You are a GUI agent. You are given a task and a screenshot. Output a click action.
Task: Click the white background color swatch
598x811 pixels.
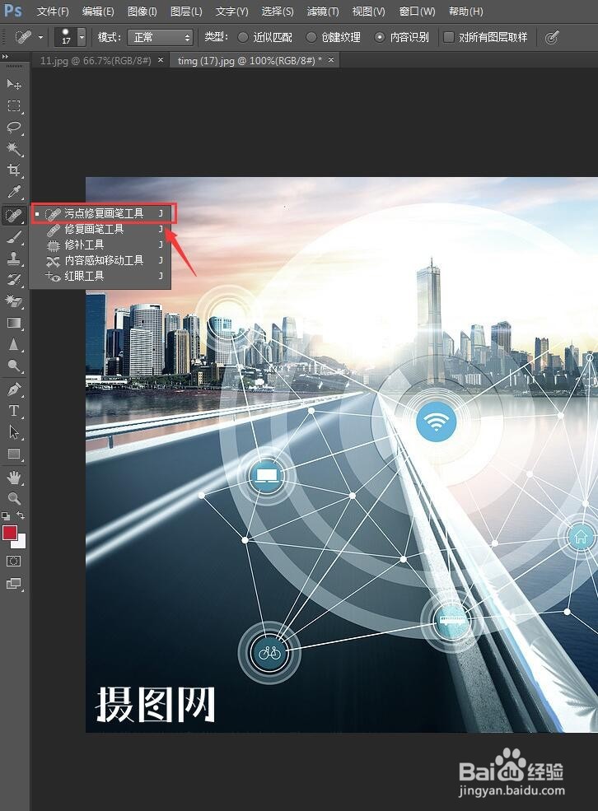click(21, 543)
